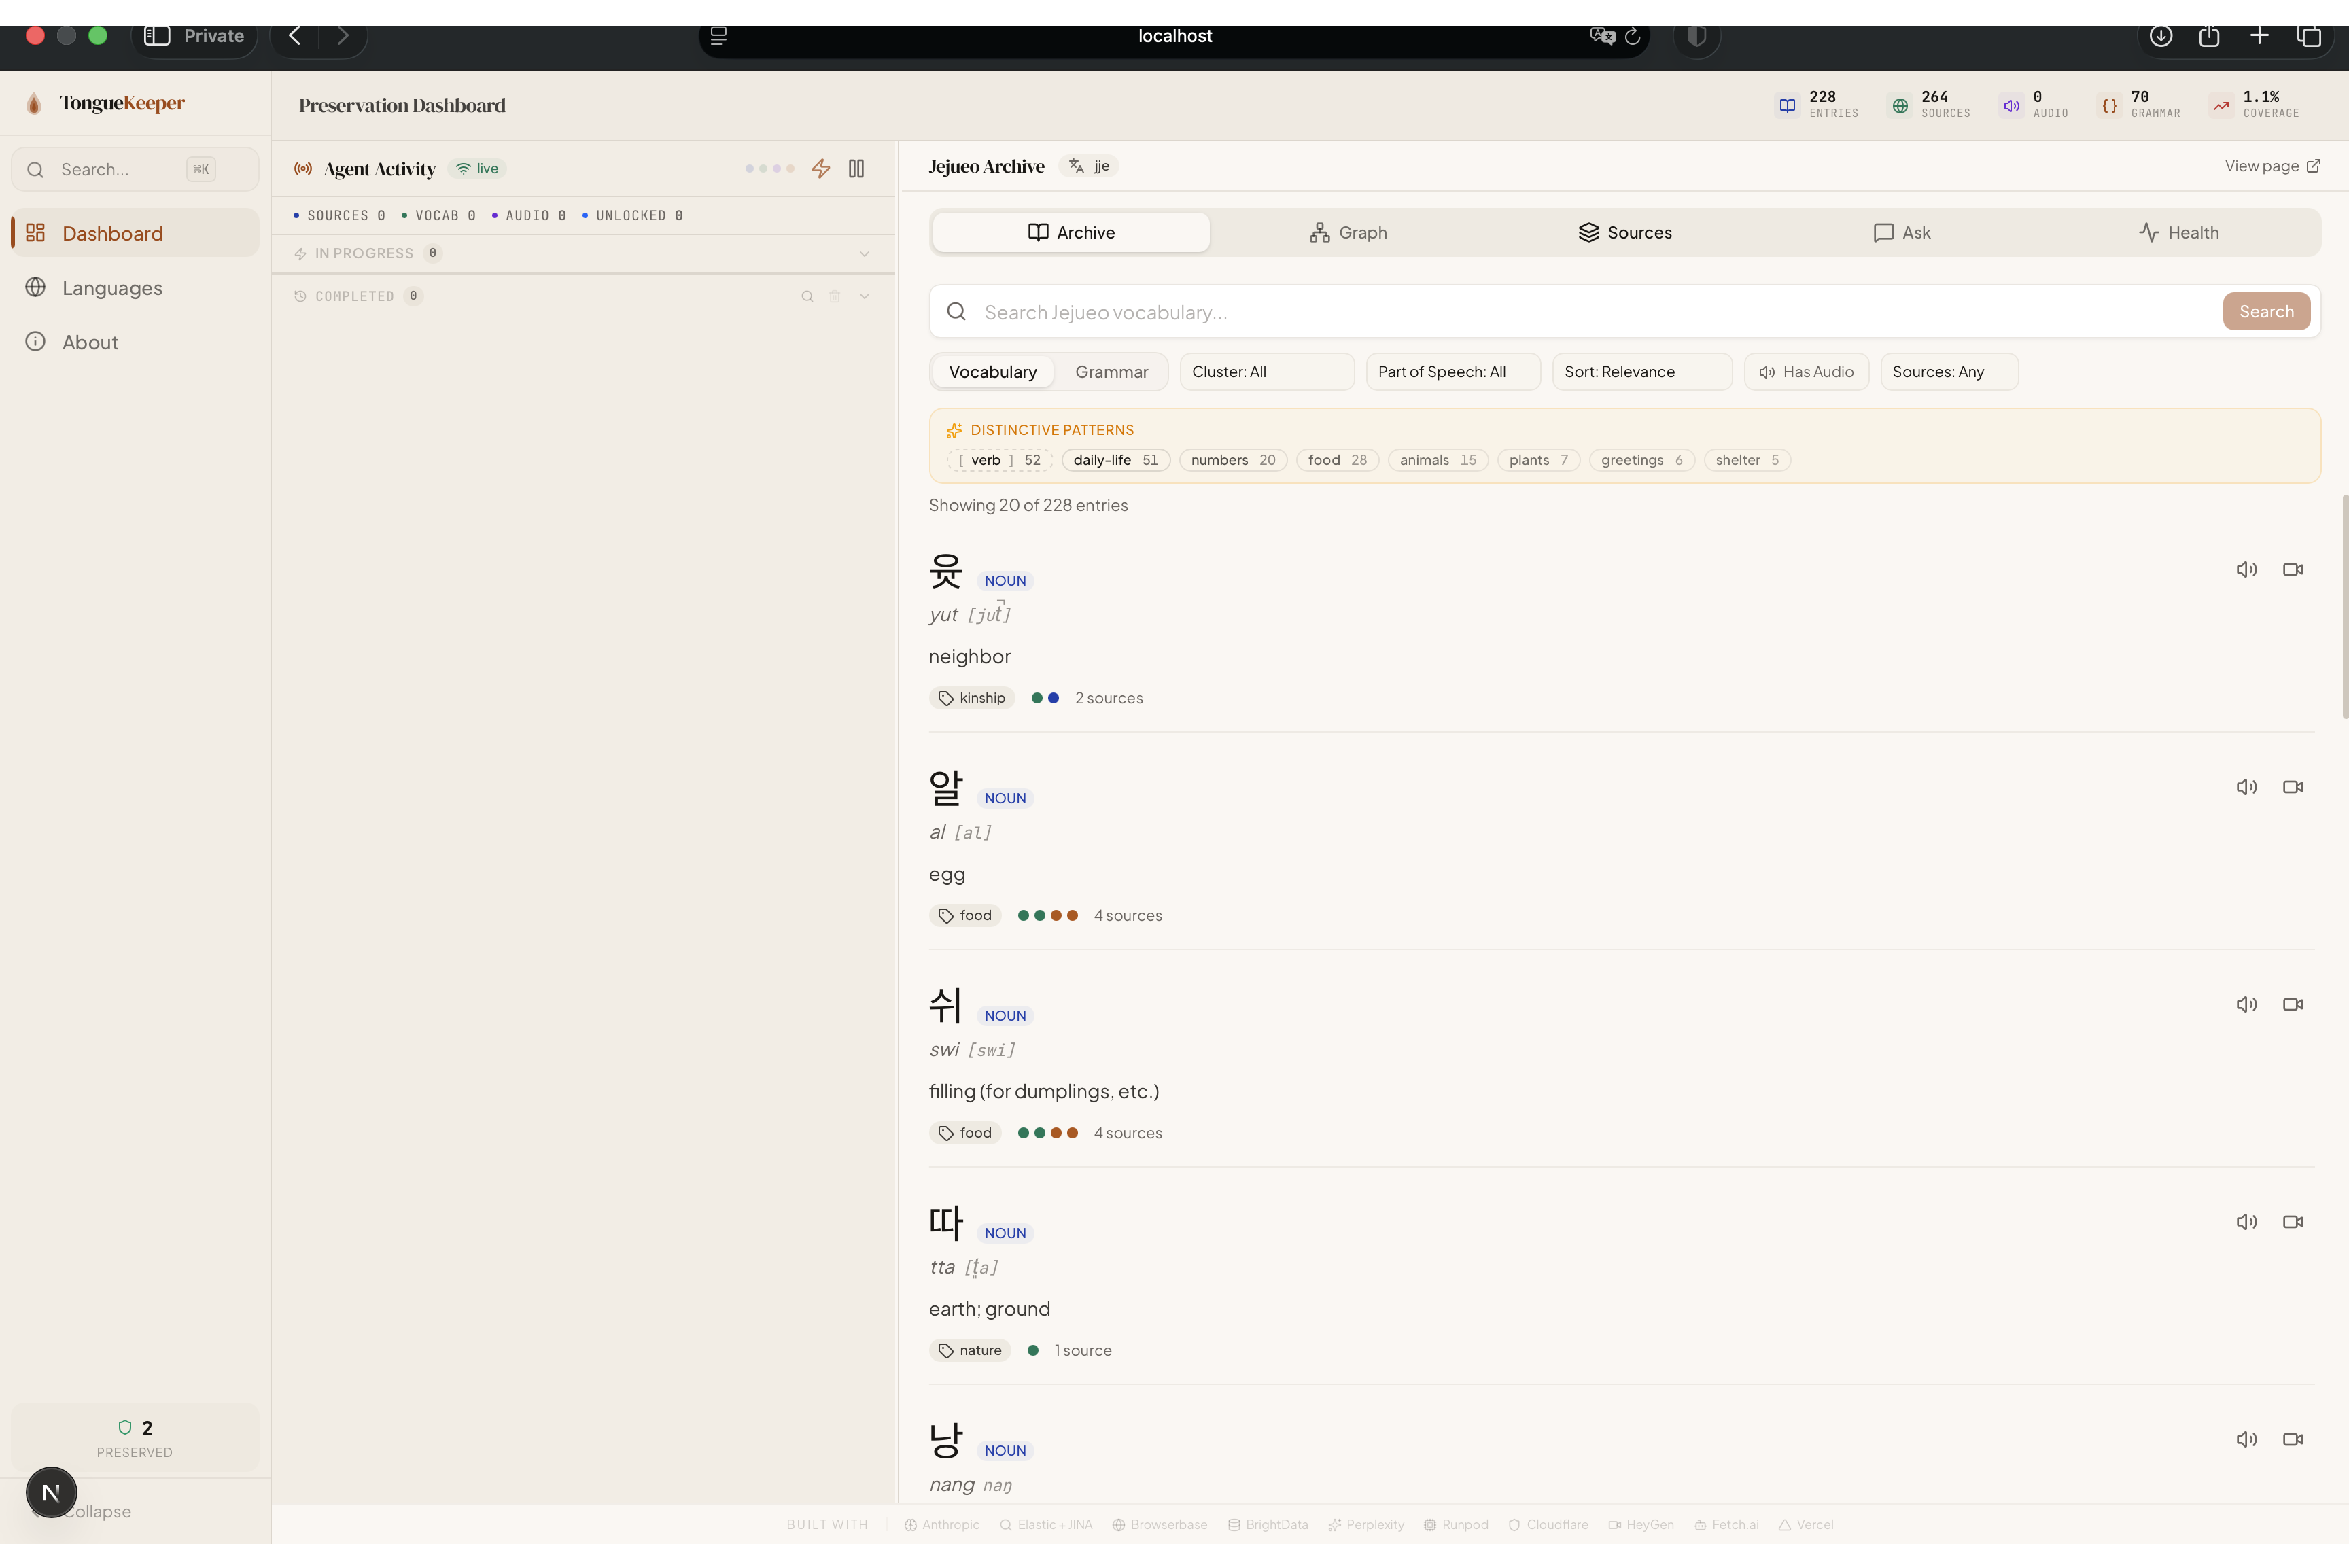Expand the In Progress section chevron
The height and width of the screenshot is (1544, 2349).
(864, 253)
